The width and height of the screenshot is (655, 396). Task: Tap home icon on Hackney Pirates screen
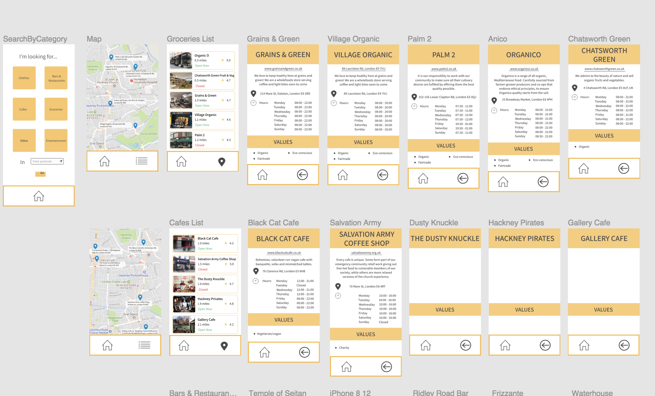point(505,345)
